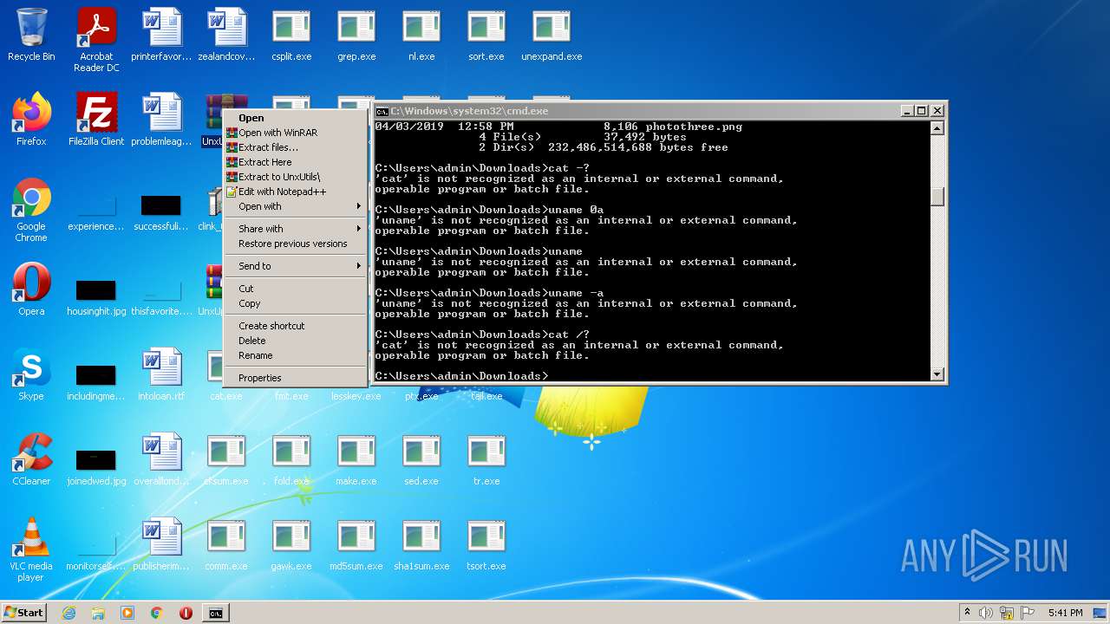
Task: Open the Recycle Bin desktop icon
Action: [31, 35]
